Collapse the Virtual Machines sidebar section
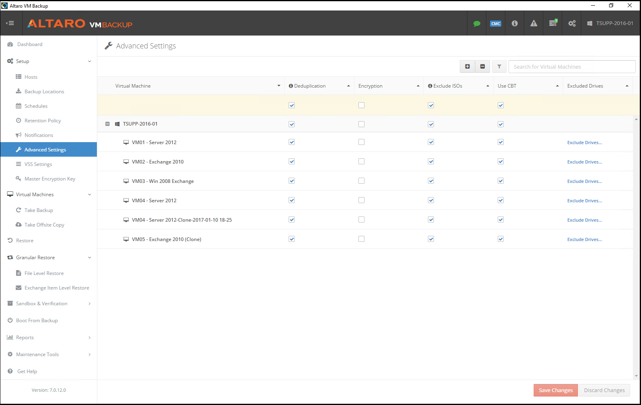The height and width of the screenshot is (405, 641). coord(90,195)
